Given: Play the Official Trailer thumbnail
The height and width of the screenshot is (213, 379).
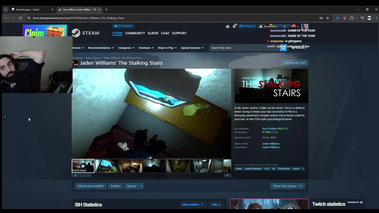Looking at the screenshot, I should [83, 166].
